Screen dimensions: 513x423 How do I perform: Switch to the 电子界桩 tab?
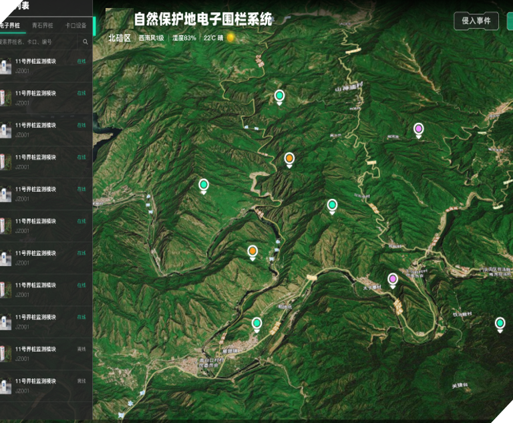[x=10, y=25]
